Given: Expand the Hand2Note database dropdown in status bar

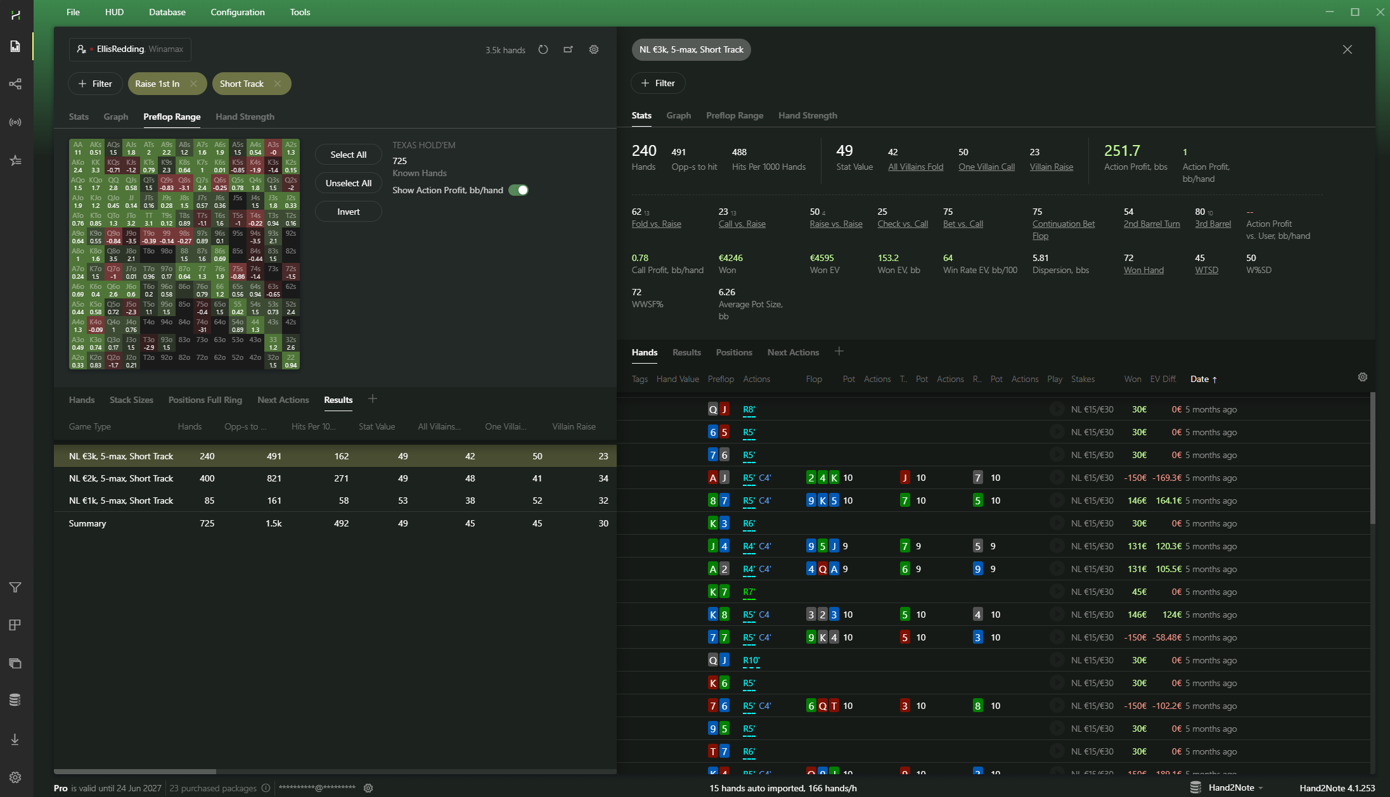Looking at the screenshot, I should pyautogui.click(x=1261, y=788).
